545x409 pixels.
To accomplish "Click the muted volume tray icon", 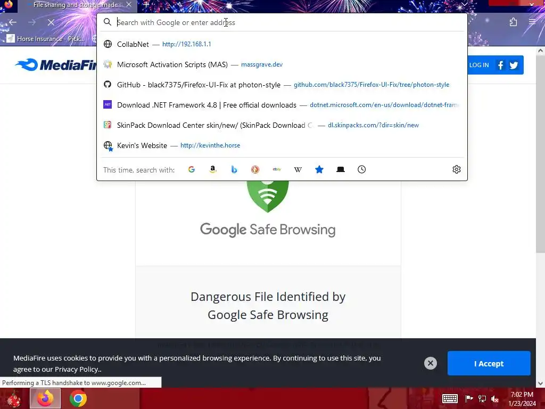I will (495, 399).
